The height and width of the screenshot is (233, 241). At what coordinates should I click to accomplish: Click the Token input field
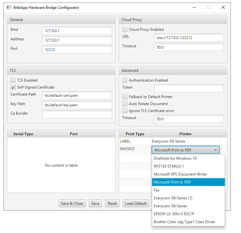(189, 88)
